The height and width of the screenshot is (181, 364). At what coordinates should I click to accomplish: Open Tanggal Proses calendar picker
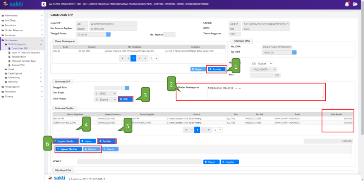tap(108, 34)
